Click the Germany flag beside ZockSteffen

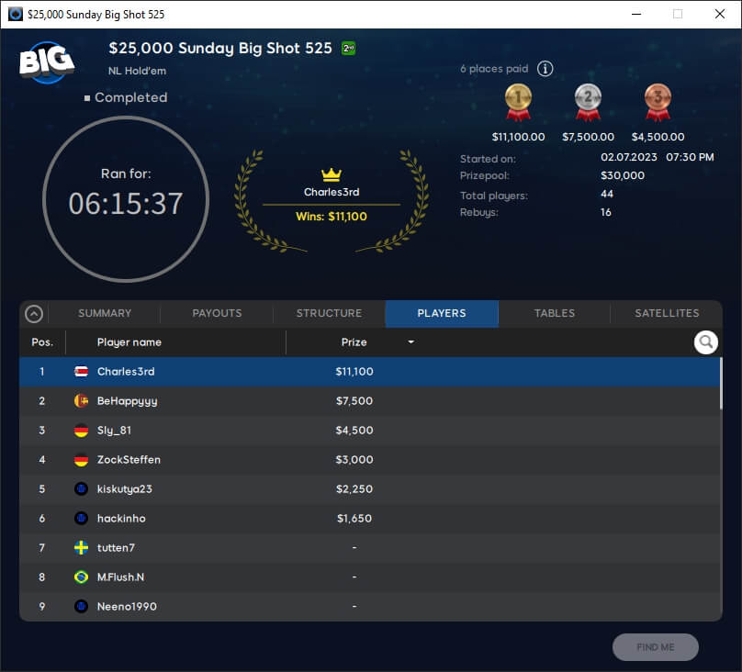tap(81, 460)
